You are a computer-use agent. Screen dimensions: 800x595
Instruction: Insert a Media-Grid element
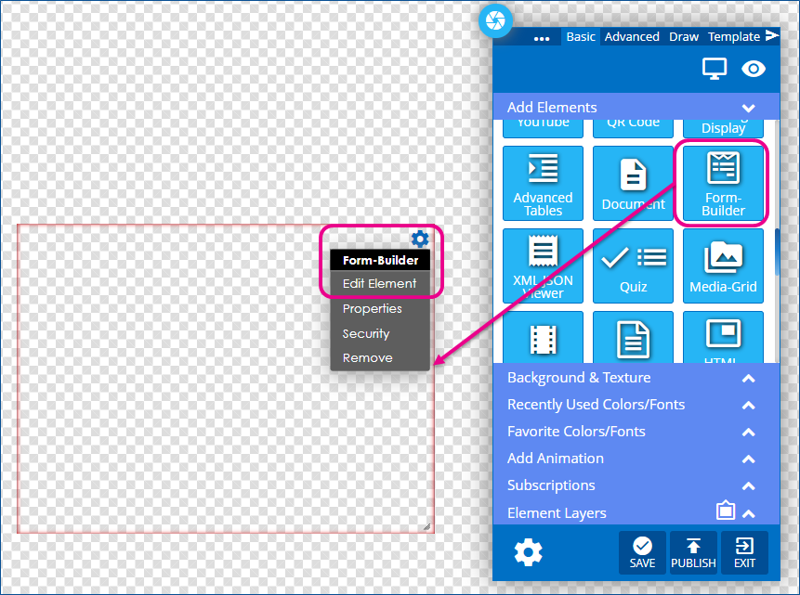pyautogui.click(x=723, y=265)
